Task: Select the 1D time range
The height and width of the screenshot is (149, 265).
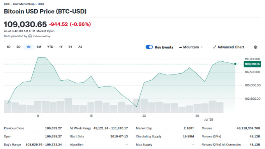Action: tap(9, 47)
